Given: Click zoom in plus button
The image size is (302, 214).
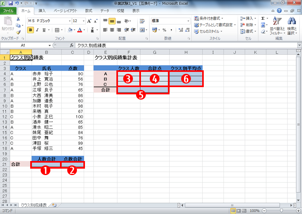Looking at the screenshot, I should (x=298, y=211).
